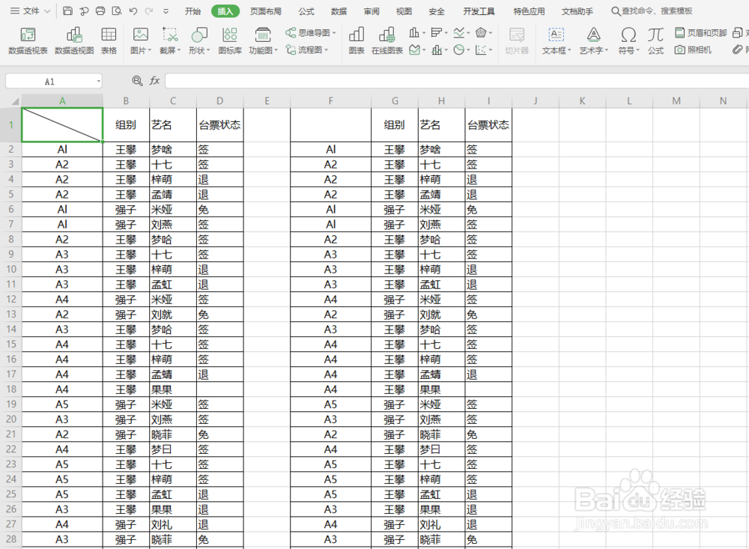Image resolution: width=749 pixels, height=549 pixels.
Task: Click cell C6 containing 米娅
Action: [173, 209]
